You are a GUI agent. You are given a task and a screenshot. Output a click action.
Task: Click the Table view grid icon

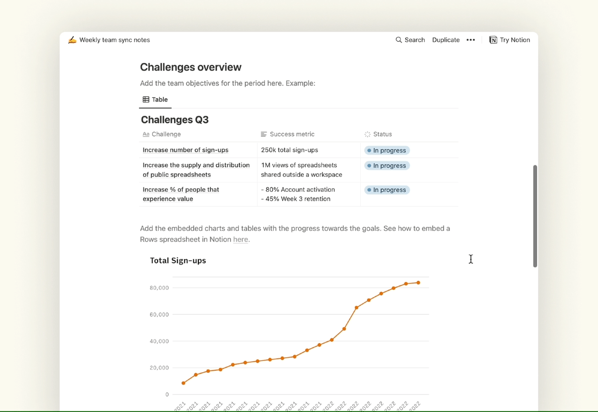click(x=146, y=100)
